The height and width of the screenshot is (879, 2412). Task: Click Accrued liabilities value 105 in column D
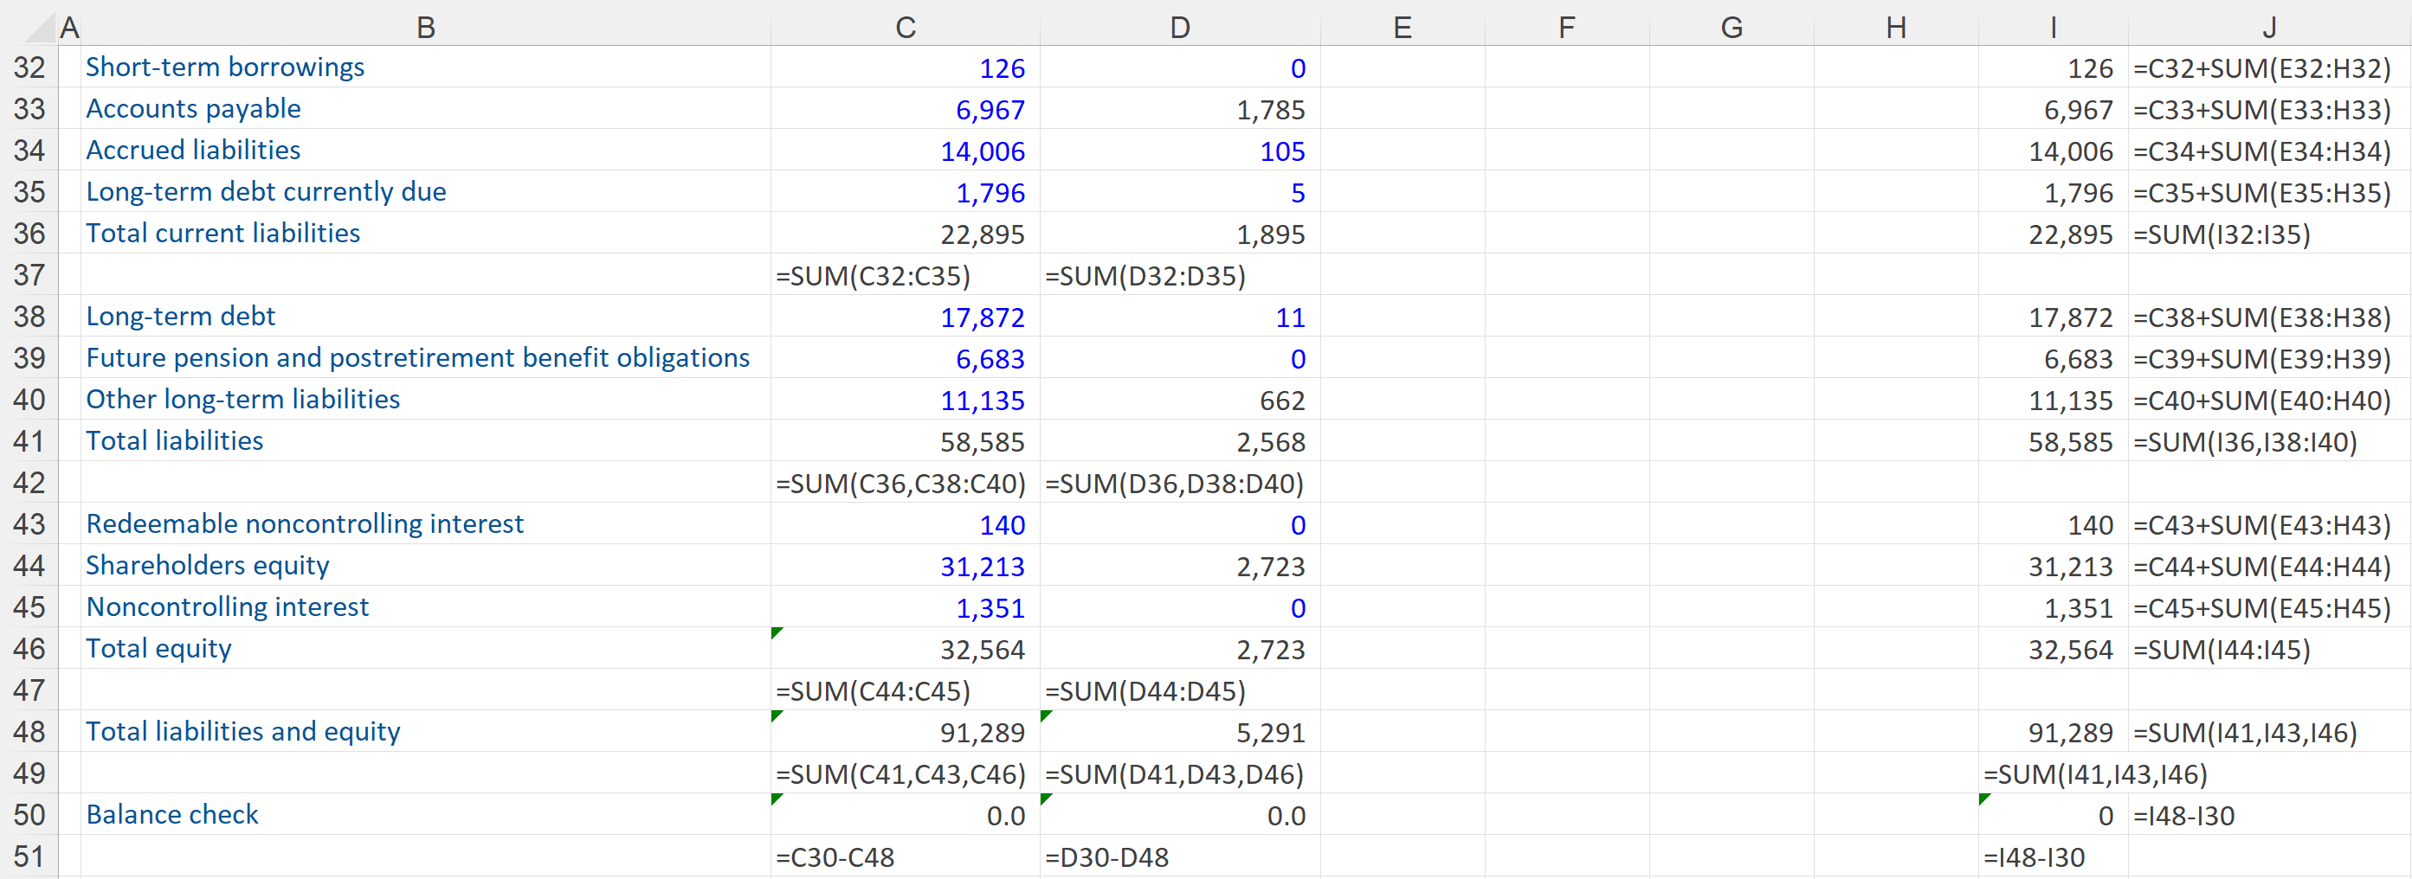[x=1281, y=151]
